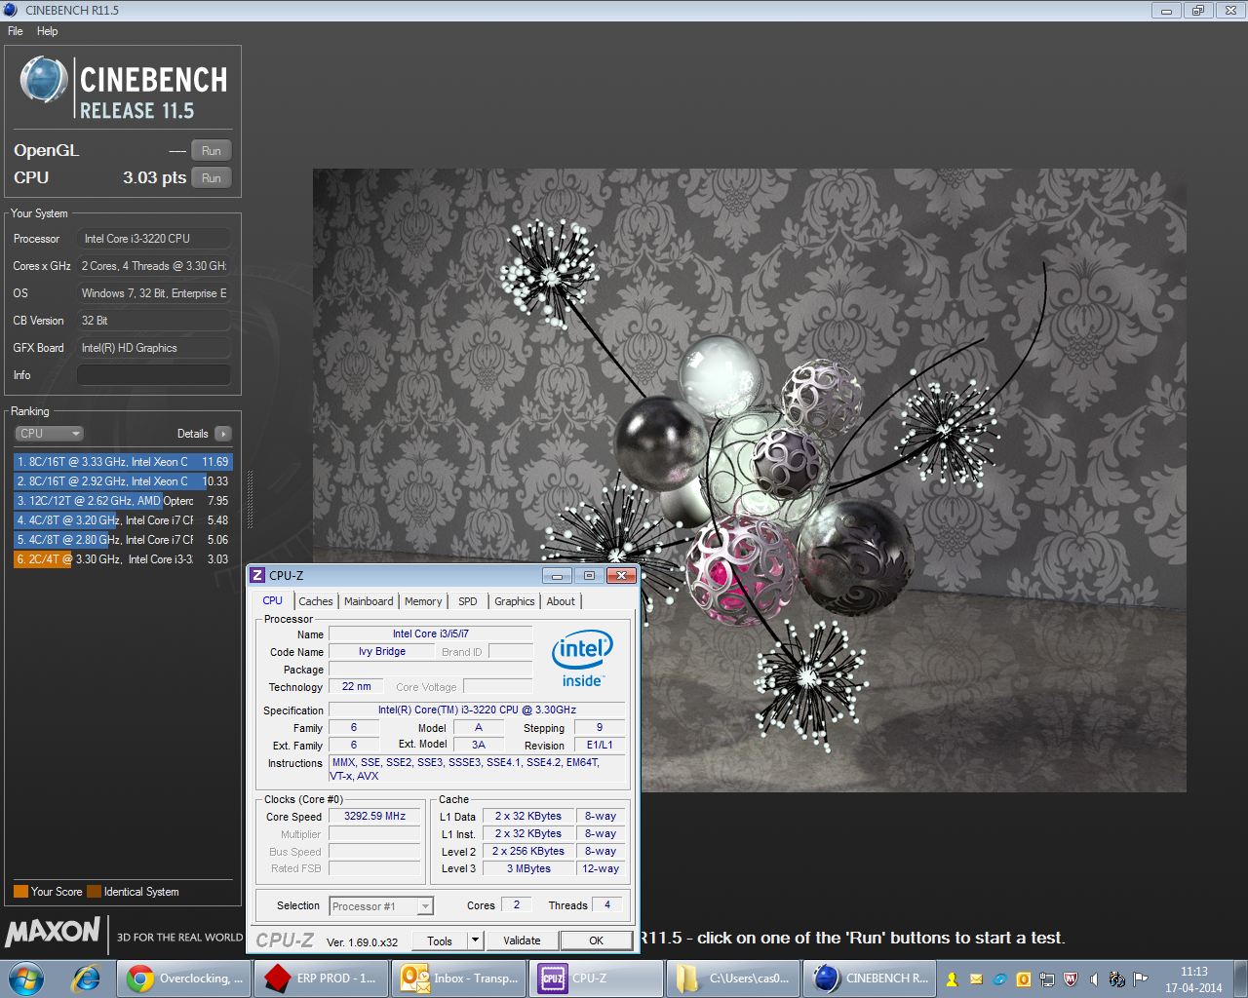Image resolution: width=1248 pixels, height=998 pixels.
Task: Click the Outlook tray icon
Action: click(1023, 979)
